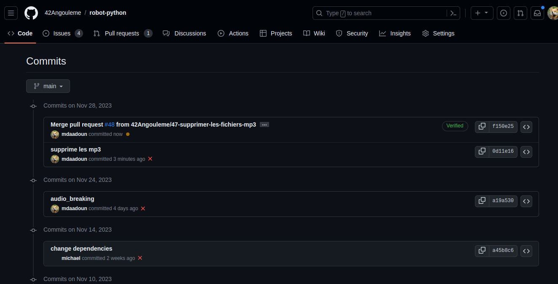Open commit a19a530
Screen dimensions: 558x284
pyautogui.click(x=503, y=201)
